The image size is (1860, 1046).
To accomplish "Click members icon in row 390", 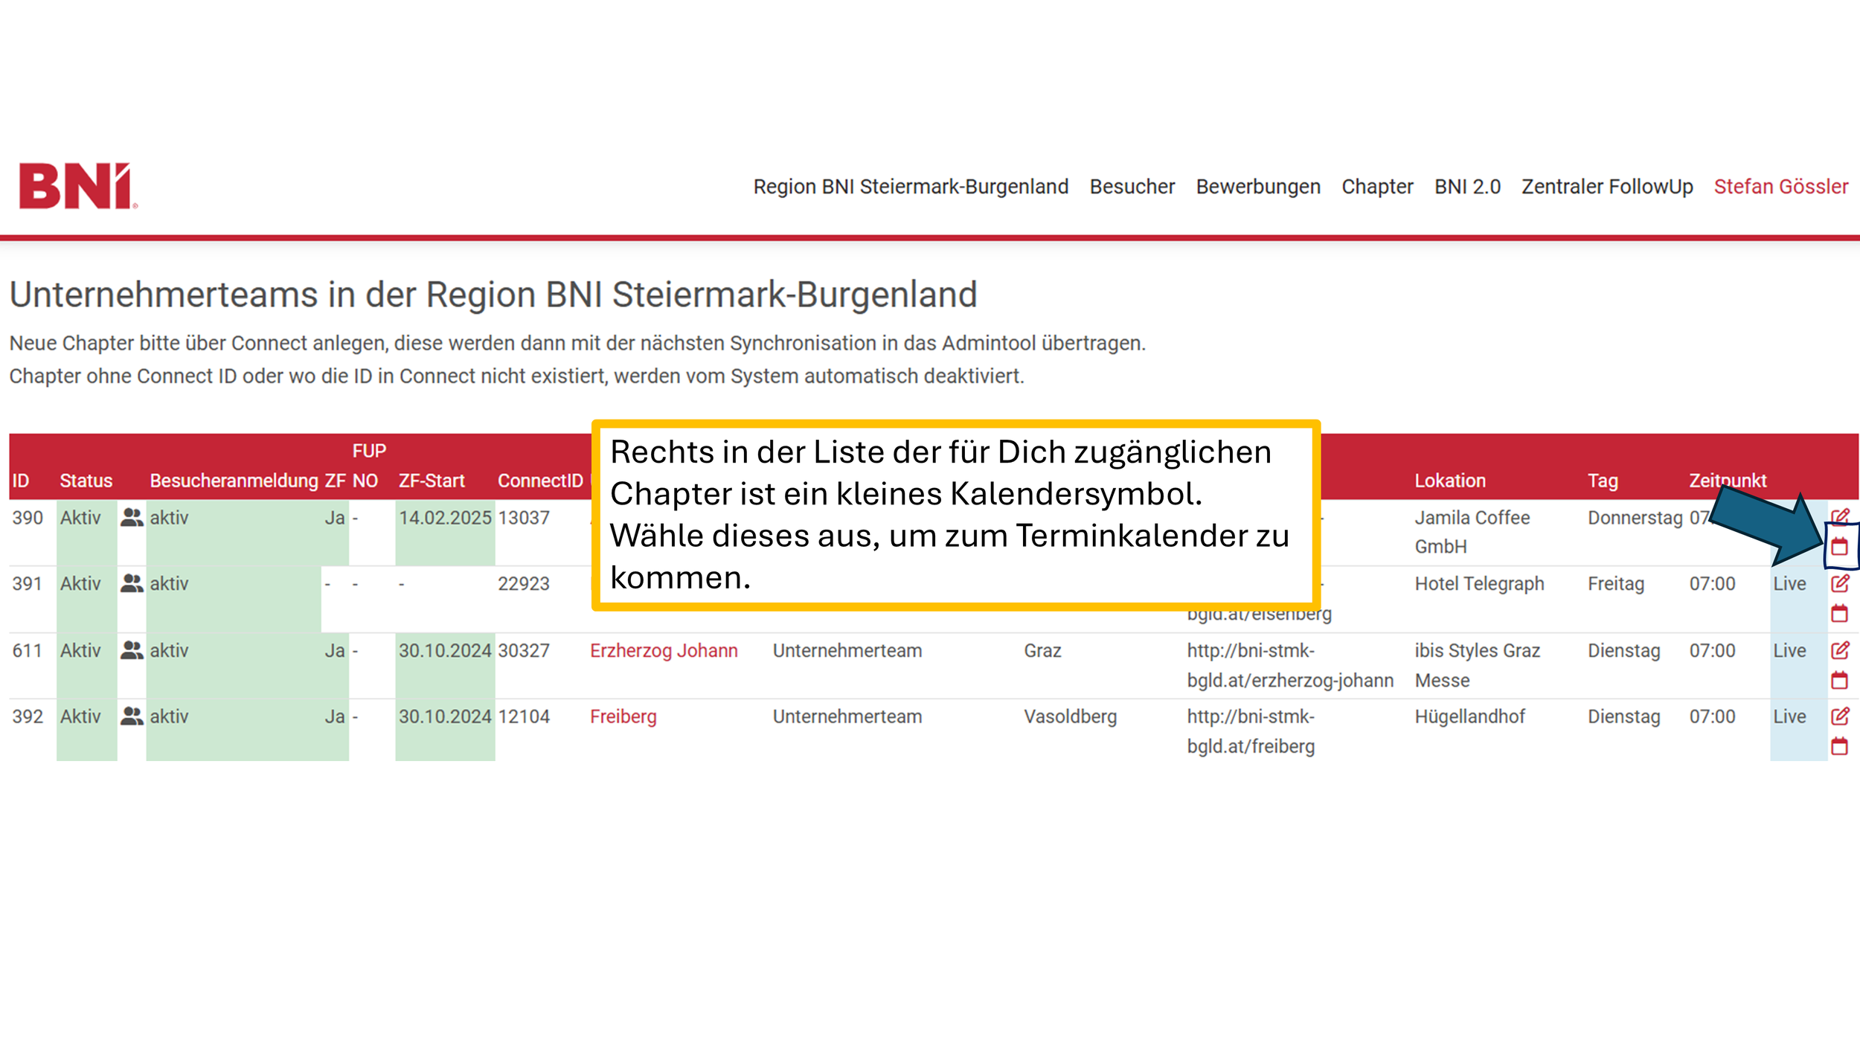I will (132, 518).
